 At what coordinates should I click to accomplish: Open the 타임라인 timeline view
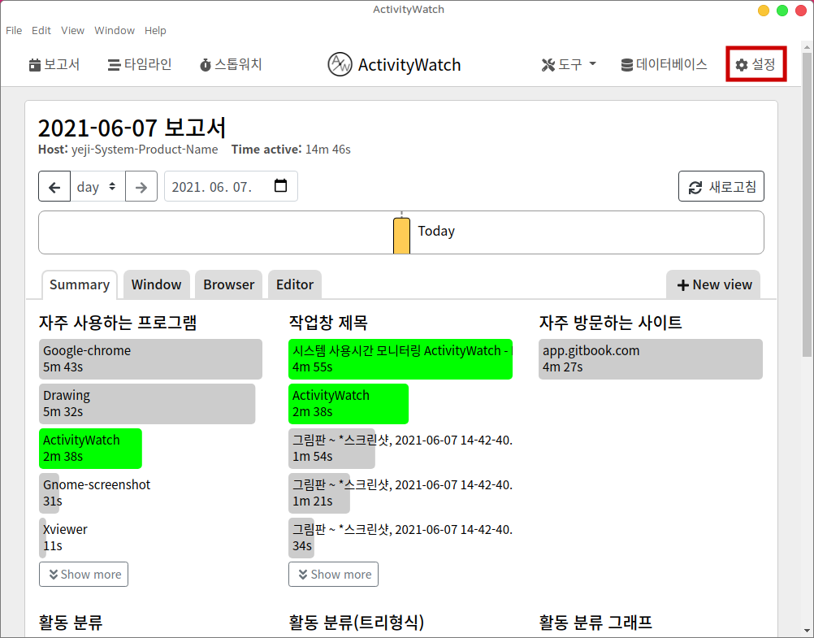point(140,65)
